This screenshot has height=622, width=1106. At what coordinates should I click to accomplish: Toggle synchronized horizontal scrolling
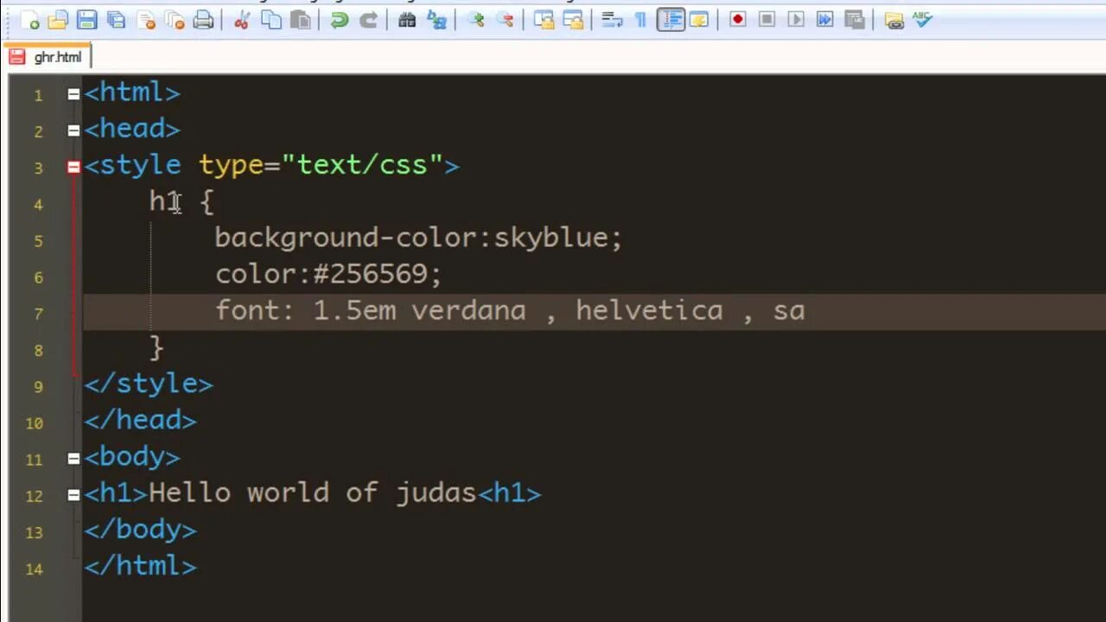(573, 20)
